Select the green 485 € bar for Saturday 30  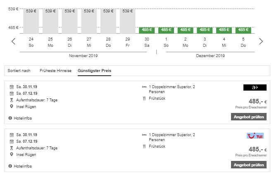147,30
